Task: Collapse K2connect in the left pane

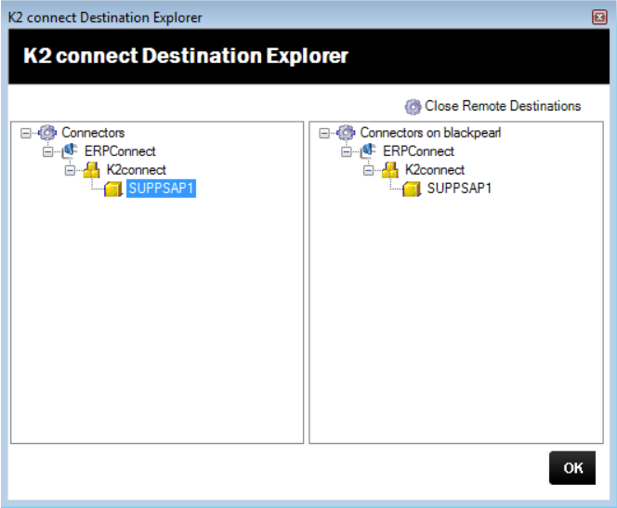Action: [x=70, y=170]
